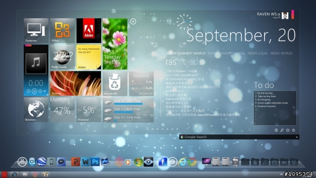Viewport: 316px width, 178px height.
Task: Open the Partly Cloudy weather tile
Action: coord(63,57)
